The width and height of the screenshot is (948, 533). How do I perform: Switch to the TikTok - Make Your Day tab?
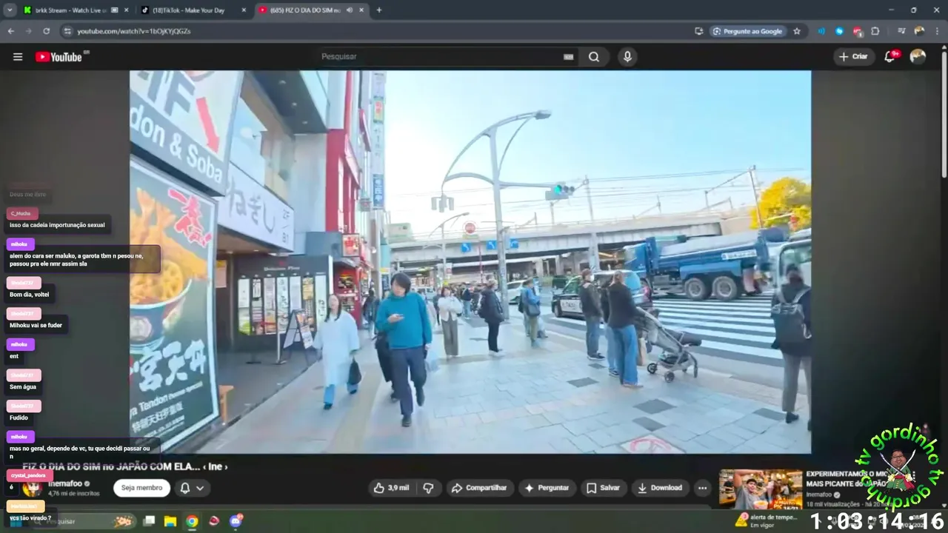194,10
